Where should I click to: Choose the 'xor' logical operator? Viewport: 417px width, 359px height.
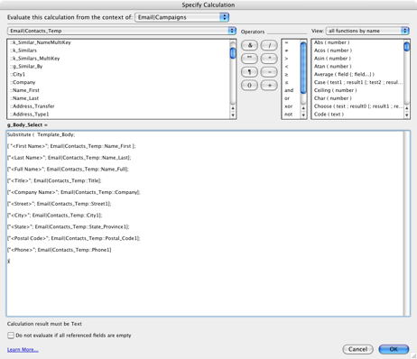coord(291,106)
